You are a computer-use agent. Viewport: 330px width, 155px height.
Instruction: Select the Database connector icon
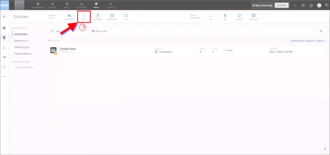98,16
